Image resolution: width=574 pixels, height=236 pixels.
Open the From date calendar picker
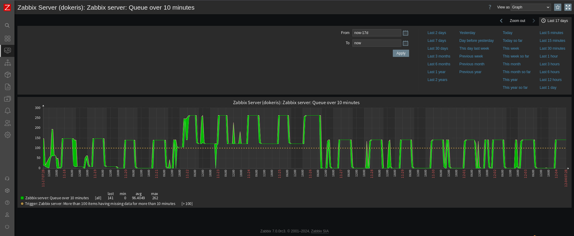pos(405,33)
